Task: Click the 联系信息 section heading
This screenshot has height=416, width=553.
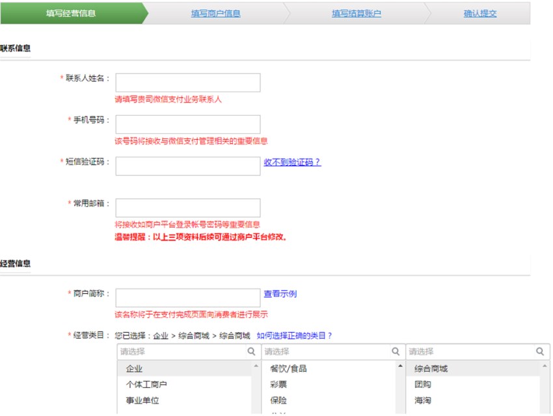Action: click(x=15, y=48)
